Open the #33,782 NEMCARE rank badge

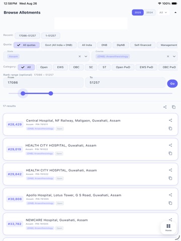pos(15,224)
